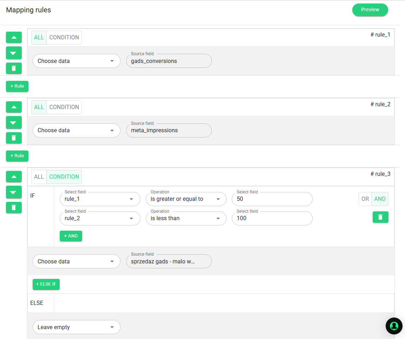Viewport: 405px width, 339px height.
Task: Delete the rule_2 condition row trash icon
Action: coord(380,217)
